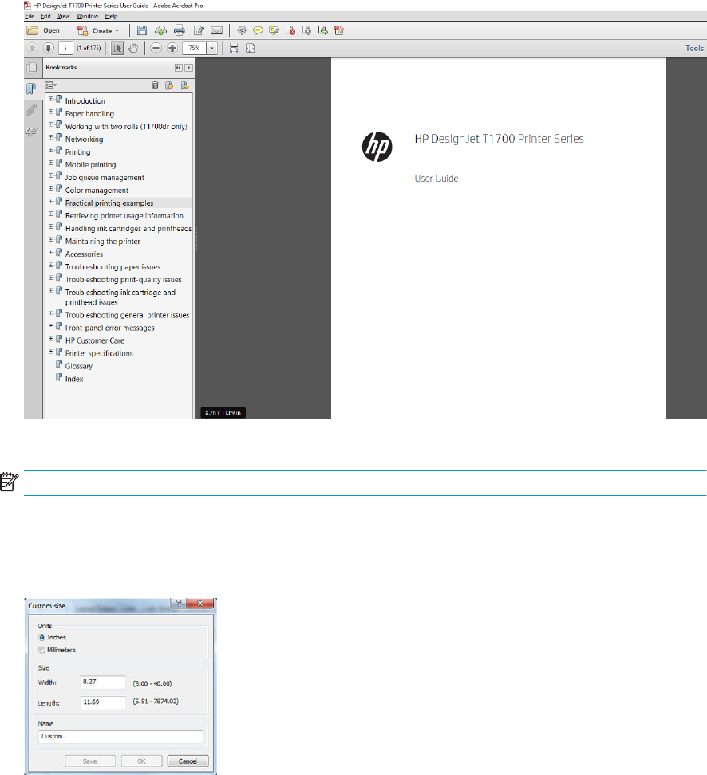Click the fit one full page icon
The image size is (707, 775).
[x=251, y=49]
